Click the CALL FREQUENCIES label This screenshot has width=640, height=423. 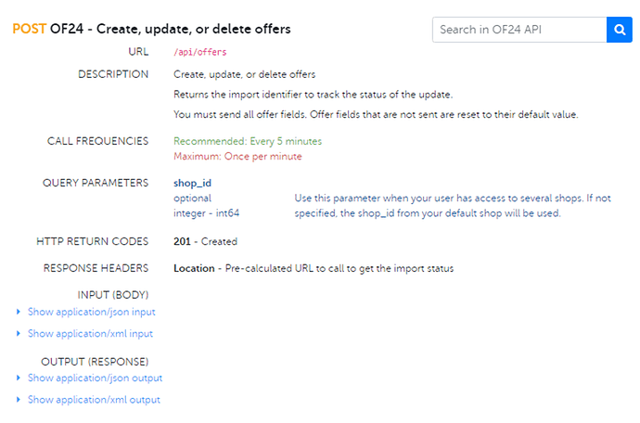[98, 141]
